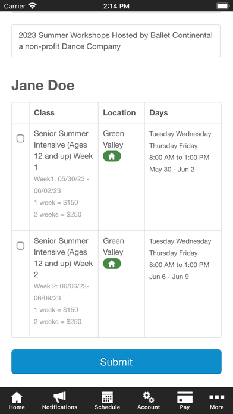The height and width of the screenshot is (414, 233).
Task: Open the Home tab icon
Action: coord(17,397)
